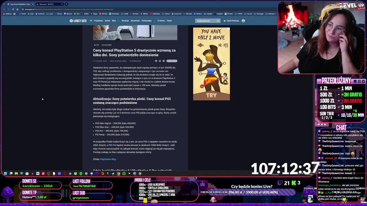This screenshot has width=367, height=206.
Task: Open the Behance bookmark
Action: 198,14
